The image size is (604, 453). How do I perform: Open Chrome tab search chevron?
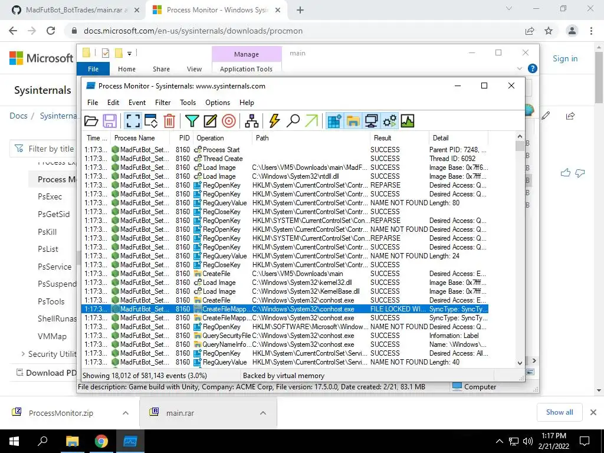509,8
